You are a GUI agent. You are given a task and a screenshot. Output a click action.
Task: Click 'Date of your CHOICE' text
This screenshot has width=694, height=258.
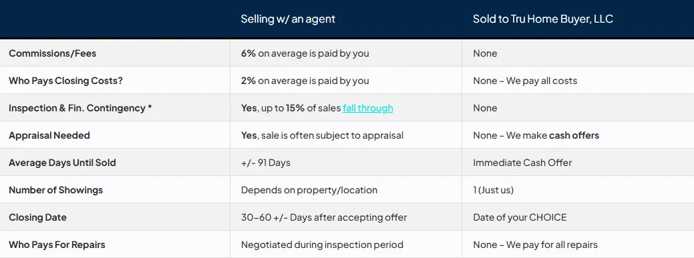(x=520, y=217)
